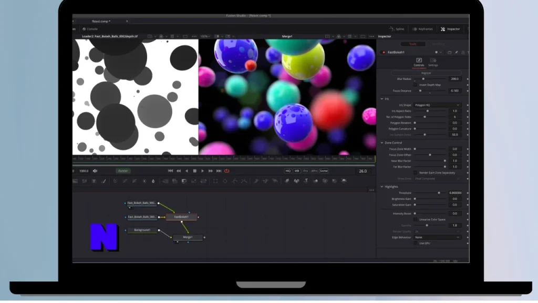The height and width of the screenshot is (303, 538).
Task: Add a Polygon mask from toolbar
Action: [235, 181]
